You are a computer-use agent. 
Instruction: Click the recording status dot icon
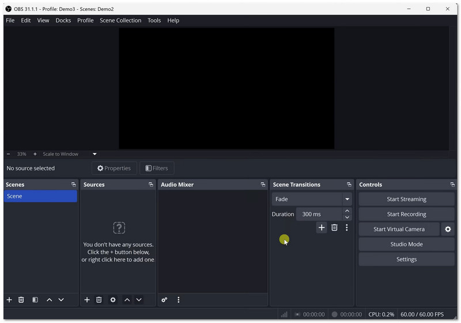[335, 314]
